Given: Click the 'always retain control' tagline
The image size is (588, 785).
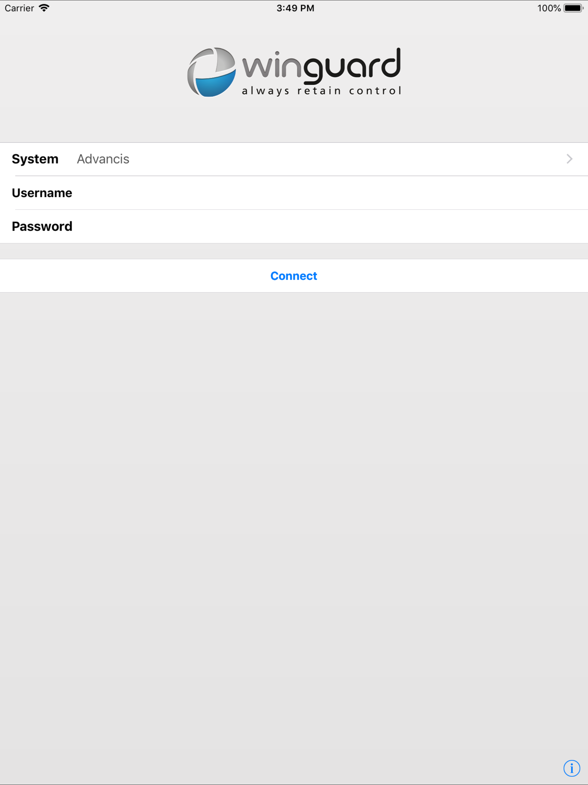Looking at the screenshot, I should [x=321, y=91].
